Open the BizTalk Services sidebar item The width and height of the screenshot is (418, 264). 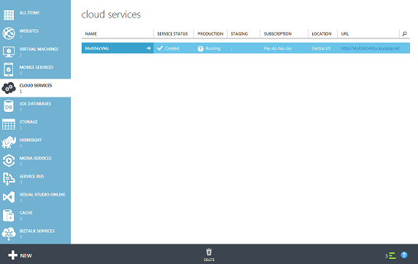[x=35, y=233]
